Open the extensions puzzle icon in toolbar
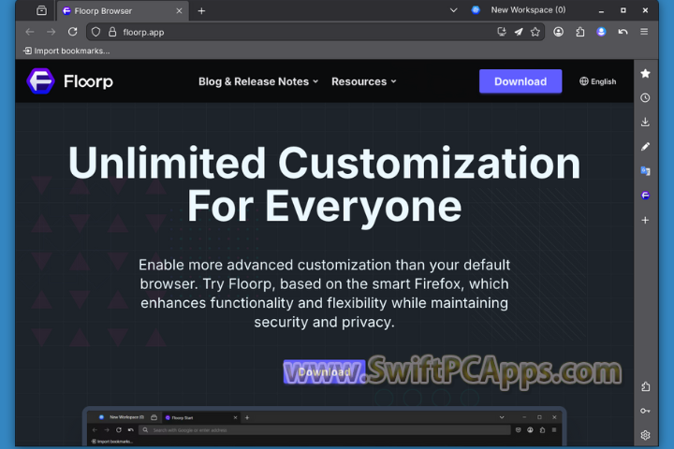Viewport: 674px width, 449px height. [x=579, y=32]
